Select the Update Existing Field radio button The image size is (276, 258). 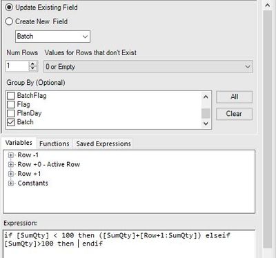click(9, 8)
